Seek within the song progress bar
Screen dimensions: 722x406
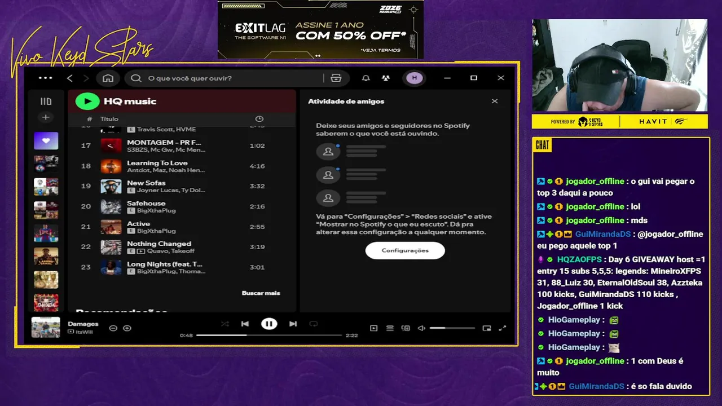pyautogui.click(x=269, y=335)
